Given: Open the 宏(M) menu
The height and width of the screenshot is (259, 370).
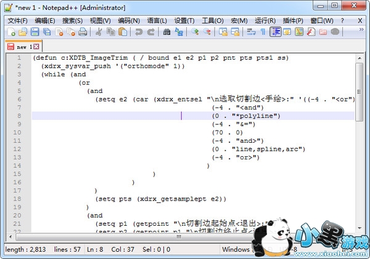Looking at the screenshot, I should click(239, 21).
